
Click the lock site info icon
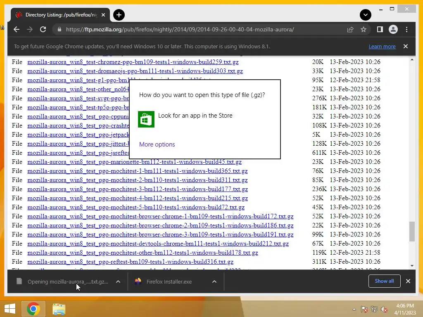(59, 29)
